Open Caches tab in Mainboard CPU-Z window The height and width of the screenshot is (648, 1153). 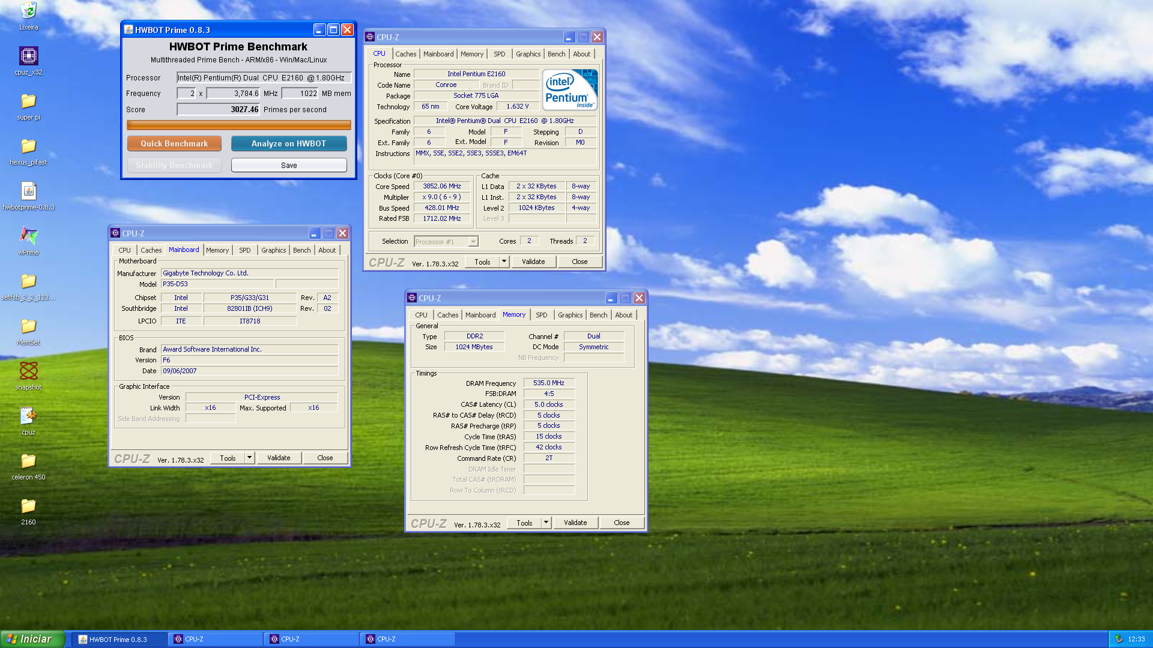tap(151, 250)
